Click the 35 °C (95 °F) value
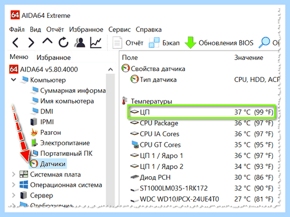Screen dimensions: 290x217 click(254, 145)
